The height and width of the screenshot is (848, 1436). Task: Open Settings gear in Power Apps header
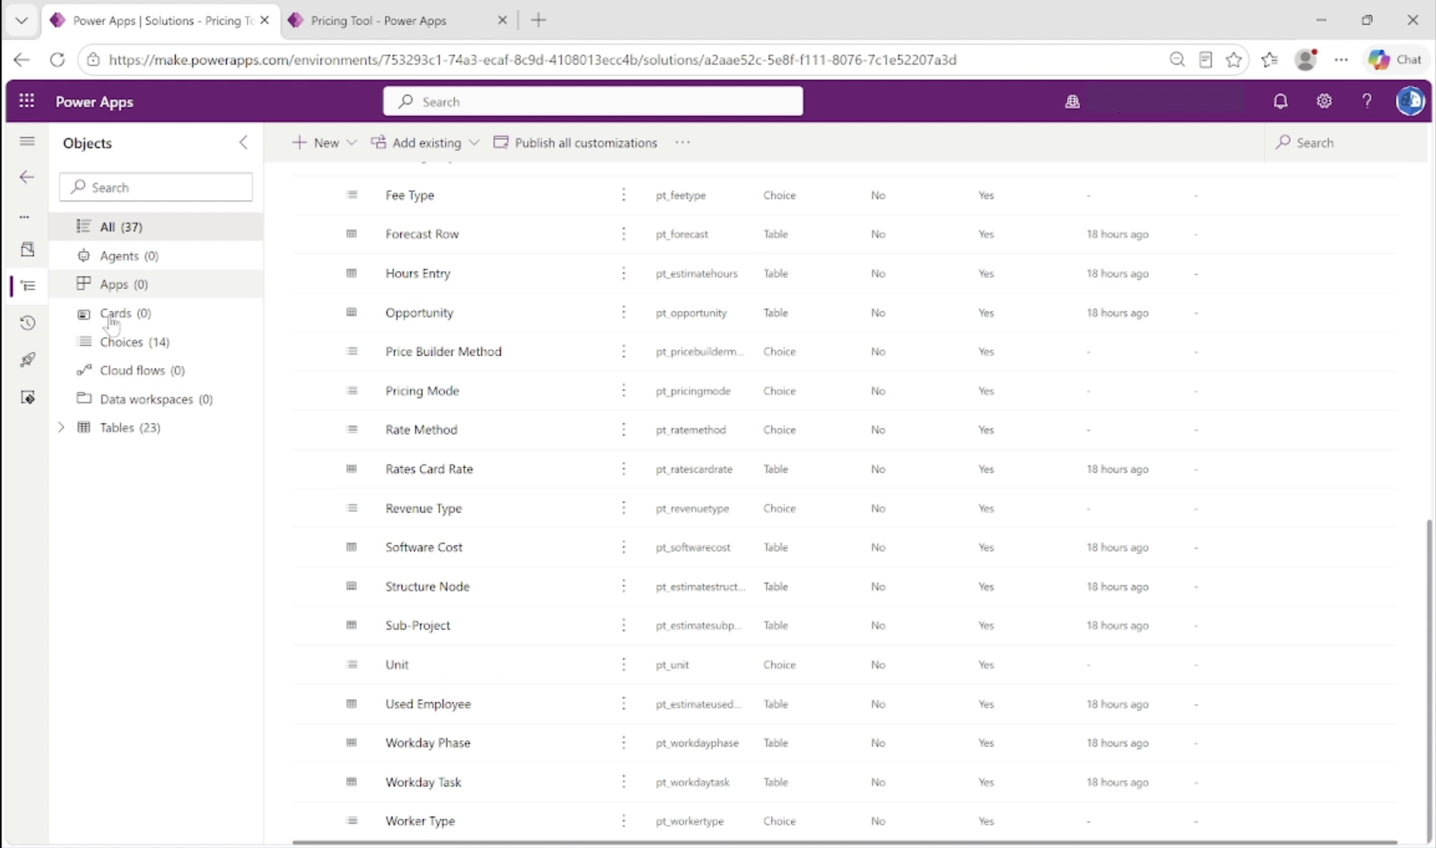click(1324, 101)
